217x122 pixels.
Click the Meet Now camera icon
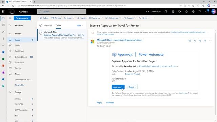click(x=148, y=12)
